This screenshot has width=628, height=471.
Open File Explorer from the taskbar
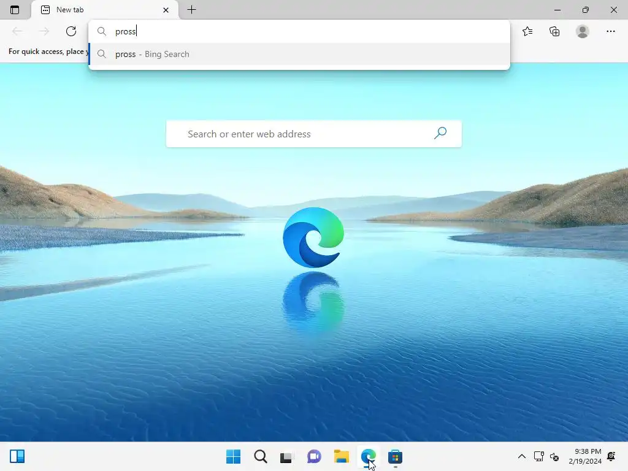[342, 456]
